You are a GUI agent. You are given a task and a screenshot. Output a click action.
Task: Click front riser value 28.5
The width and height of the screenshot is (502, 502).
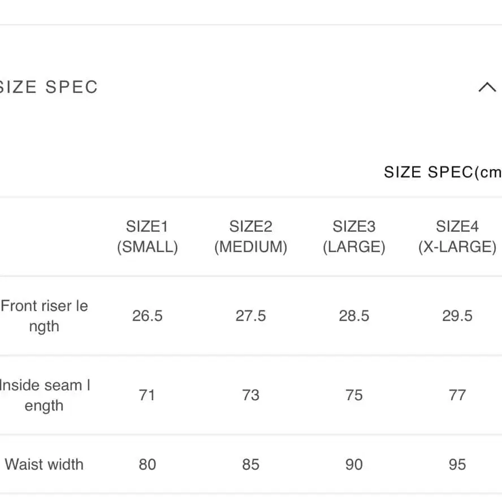point(354,316)
